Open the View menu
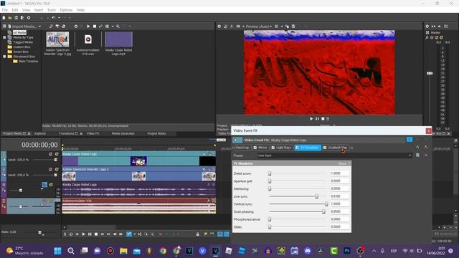 click(26, 10)
